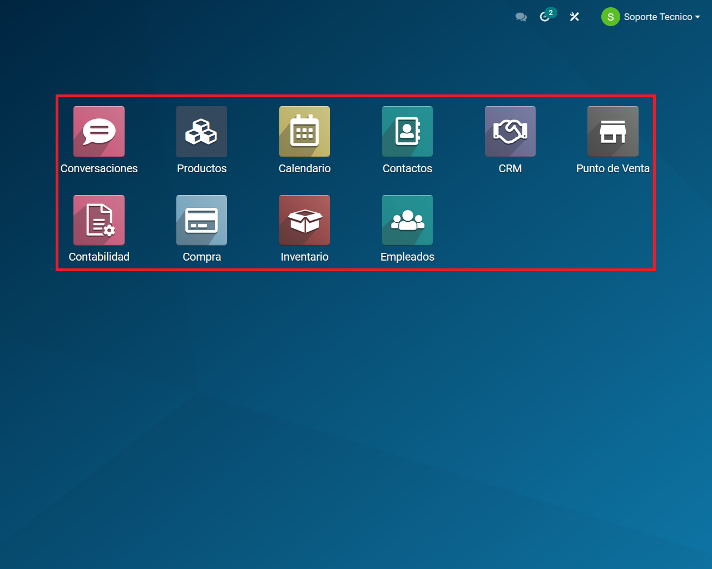Show pending activities via the clock icon

pyautogui.click(x=546, y=17)
